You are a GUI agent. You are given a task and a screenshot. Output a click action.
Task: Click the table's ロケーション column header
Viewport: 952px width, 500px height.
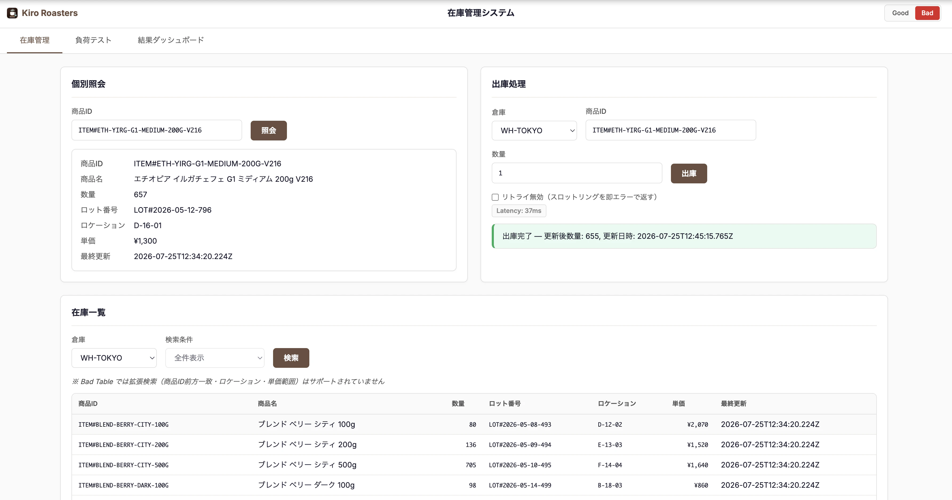click(617, 404)
